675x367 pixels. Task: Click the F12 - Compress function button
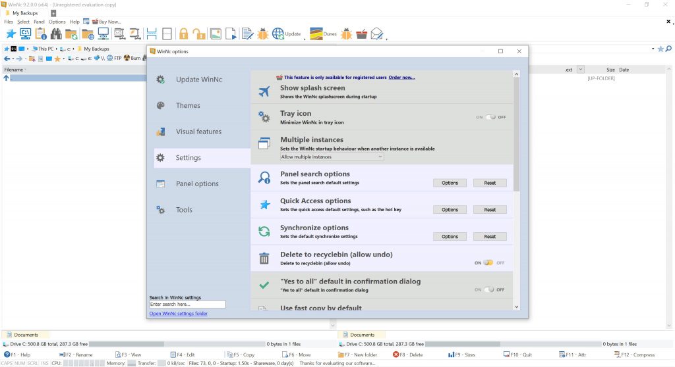(635, 355)
